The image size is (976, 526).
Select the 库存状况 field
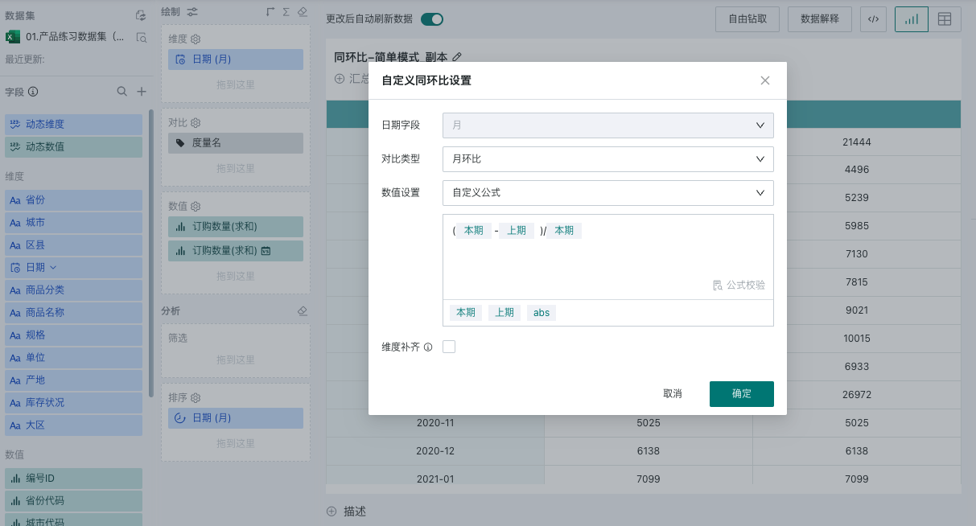click(x=73, y=403)
